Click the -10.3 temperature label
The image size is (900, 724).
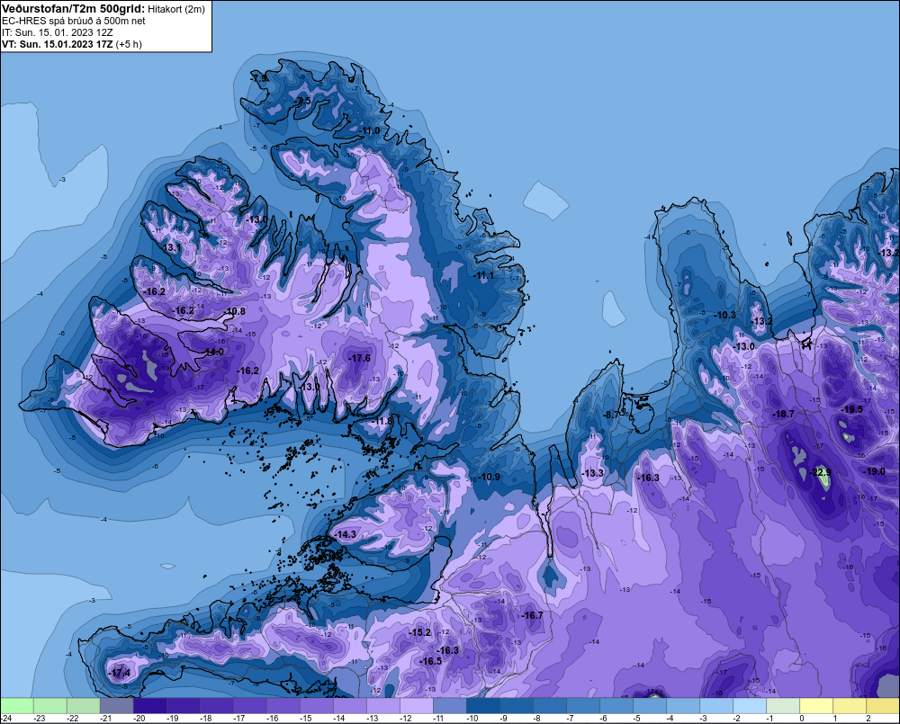coord(724,315)
